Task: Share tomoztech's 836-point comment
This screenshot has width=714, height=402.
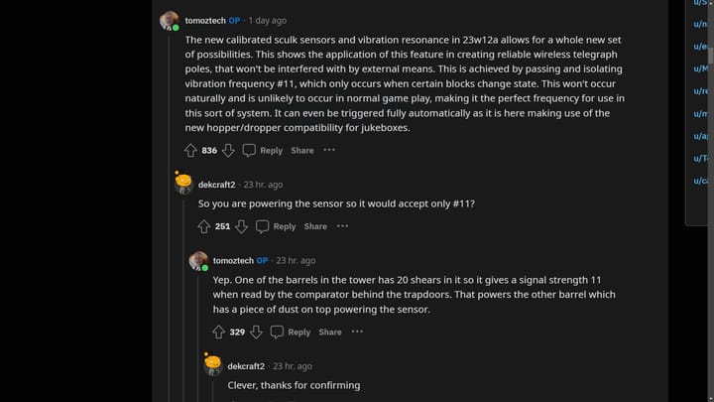Action: [302, 151]
